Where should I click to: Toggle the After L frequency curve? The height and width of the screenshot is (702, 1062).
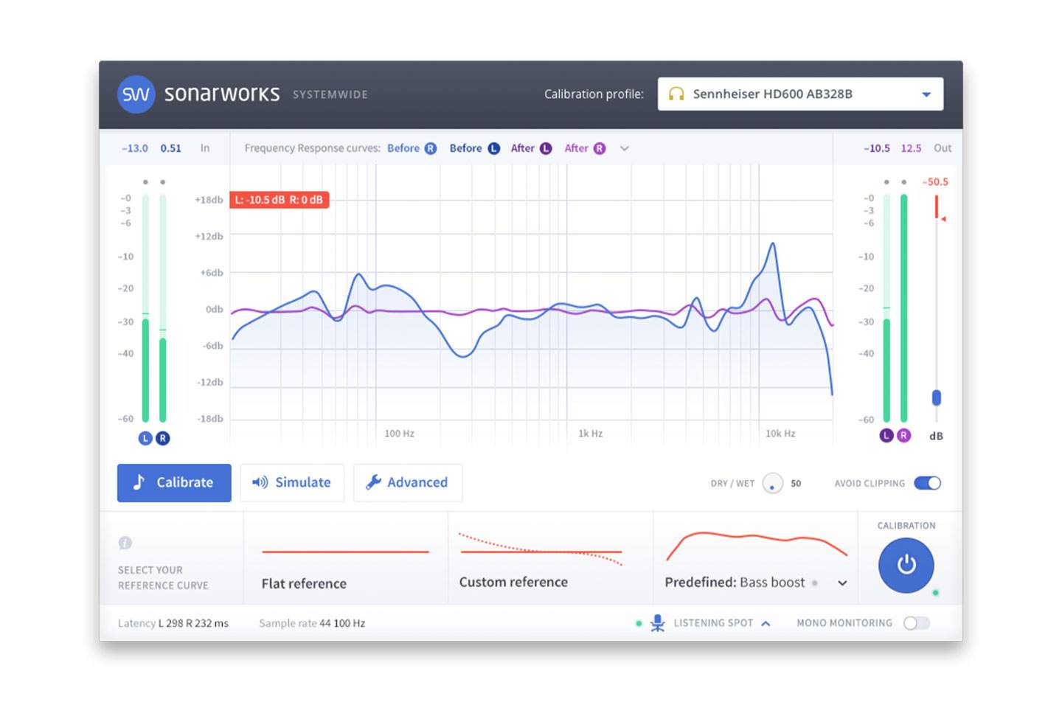pos(531,148)
